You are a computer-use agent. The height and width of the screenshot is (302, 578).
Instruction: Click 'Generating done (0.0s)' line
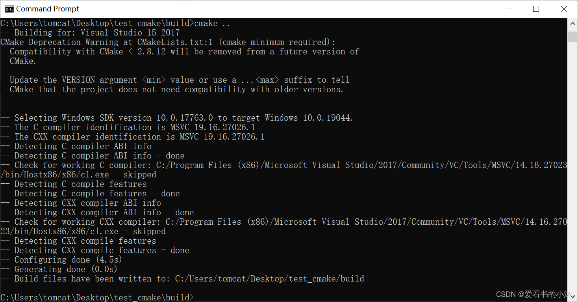59,269
